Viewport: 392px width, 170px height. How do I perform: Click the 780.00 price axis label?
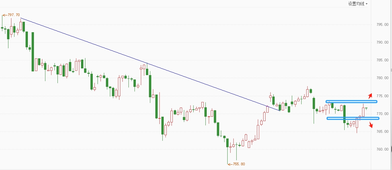click(382, 78)
